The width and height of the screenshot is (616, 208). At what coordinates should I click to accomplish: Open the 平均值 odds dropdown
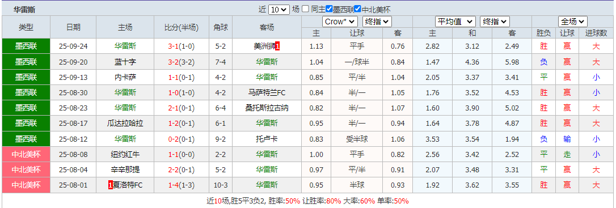(x=455, y=22)
